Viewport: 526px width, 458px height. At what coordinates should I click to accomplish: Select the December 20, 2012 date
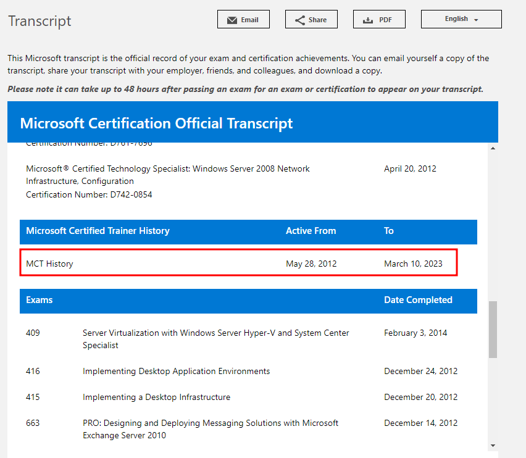click(x=420, y=397)
